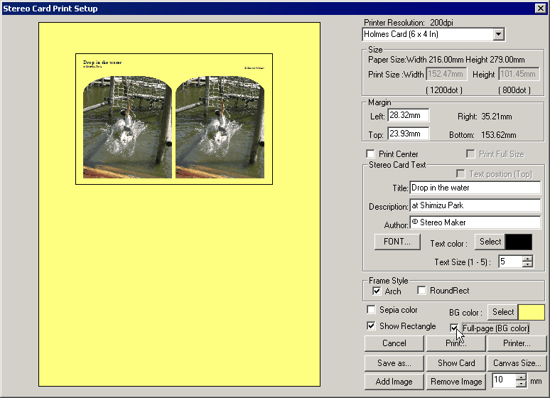Click the Left margin input field
Image resolution: width=550 pixels, height=398 pixels.
[408, 115]
